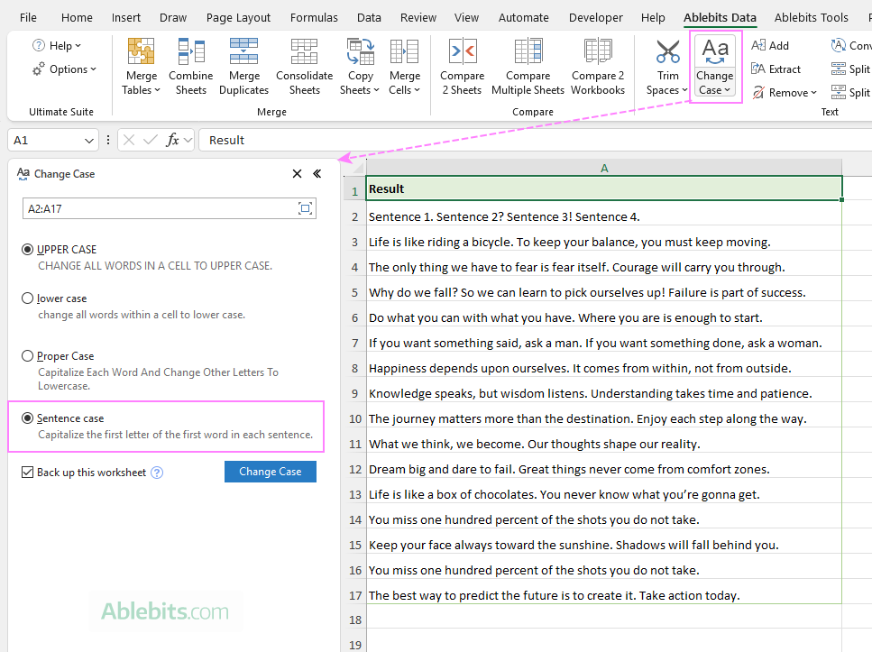Open the File tab

(28, 17)
